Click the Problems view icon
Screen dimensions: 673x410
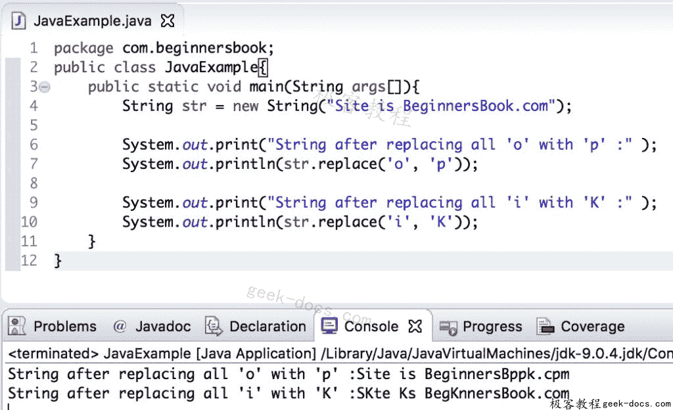(16, 326)
